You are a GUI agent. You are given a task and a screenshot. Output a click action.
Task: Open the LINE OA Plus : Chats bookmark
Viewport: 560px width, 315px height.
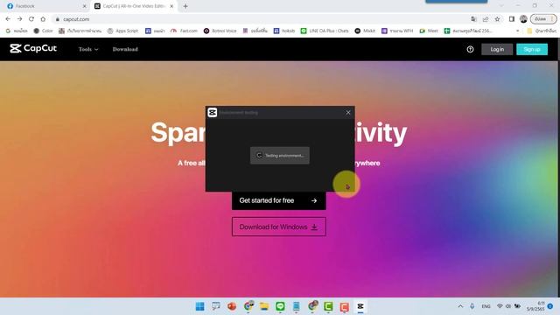tap(325, 31)
